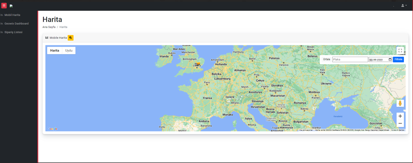Image resolution: width=413 pixels, height=163 pixels.
Task: Click the Google logo on map
Action: tap(52, 129)
